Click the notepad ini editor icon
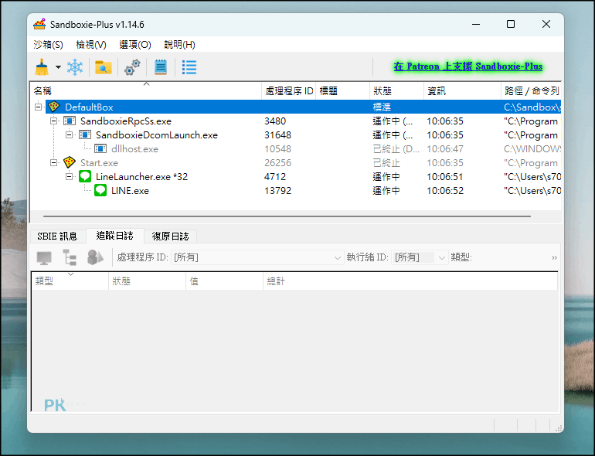The image size is (595, 456). click(x=161, y=67)
